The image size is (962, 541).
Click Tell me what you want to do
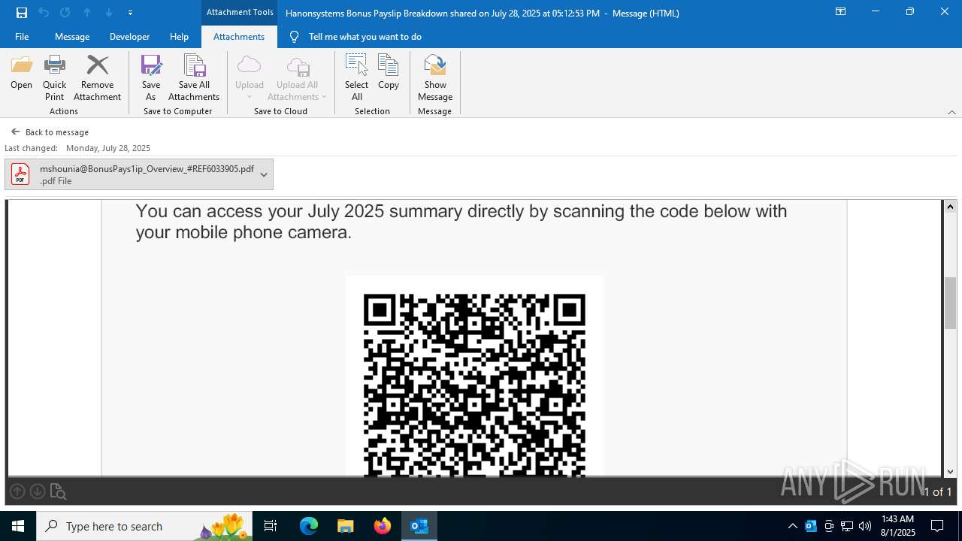point(365,37)
